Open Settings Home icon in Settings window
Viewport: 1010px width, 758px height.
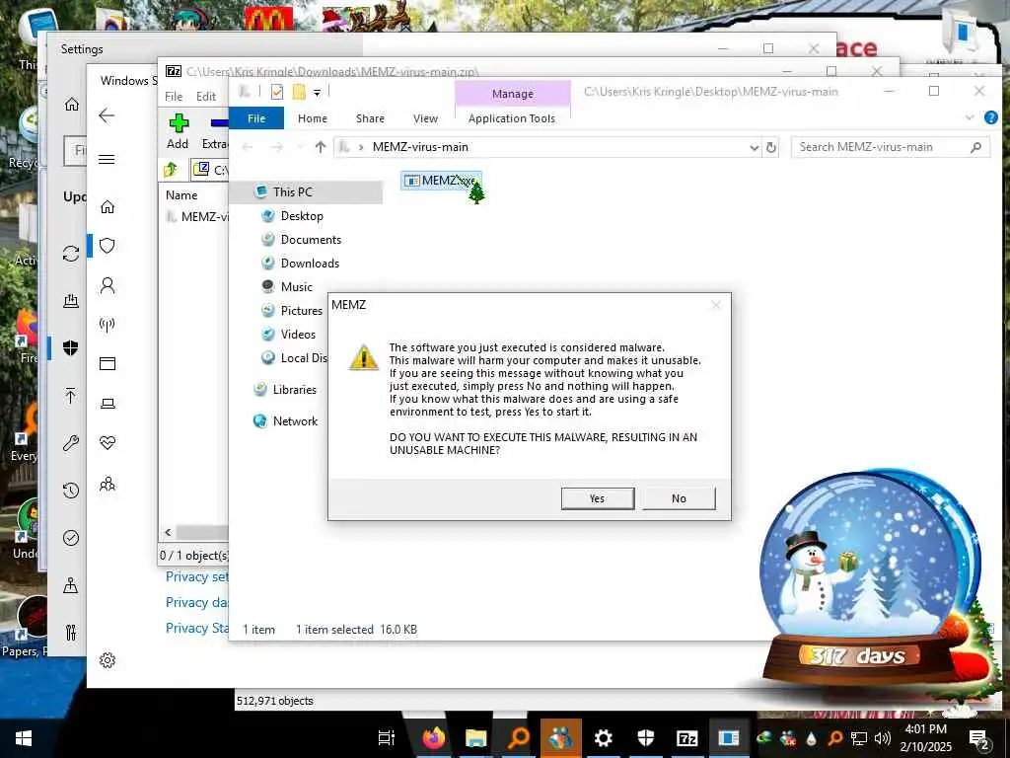[71, 104]
